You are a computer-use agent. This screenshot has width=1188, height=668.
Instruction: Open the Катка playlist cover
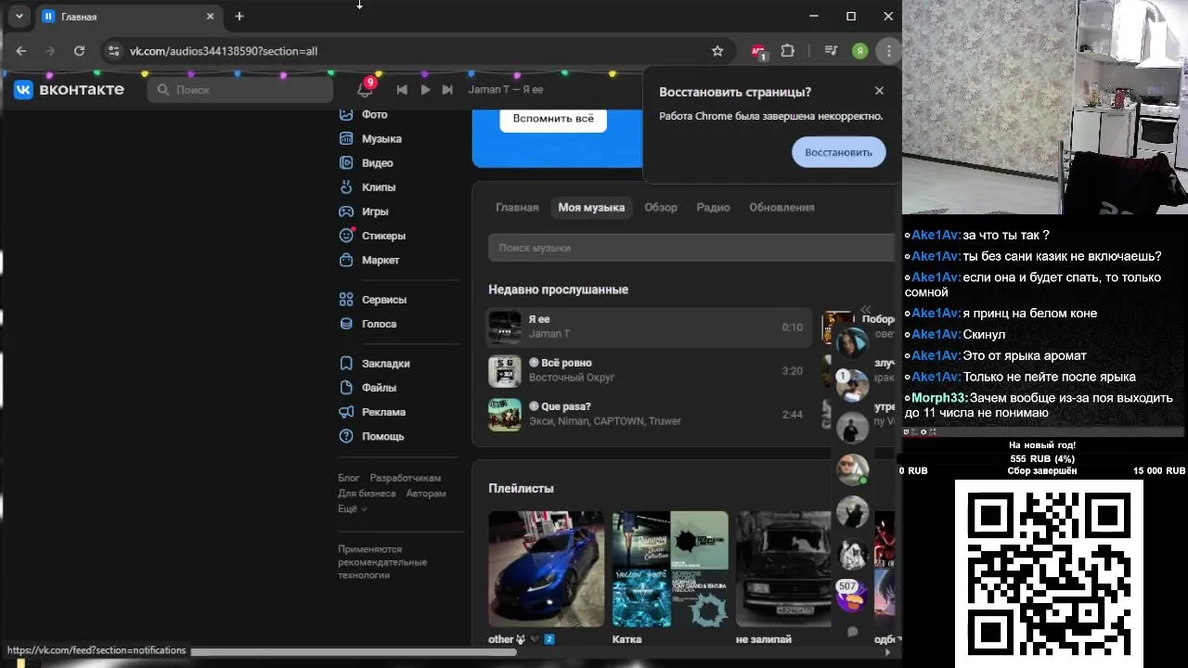click(670, 569)
